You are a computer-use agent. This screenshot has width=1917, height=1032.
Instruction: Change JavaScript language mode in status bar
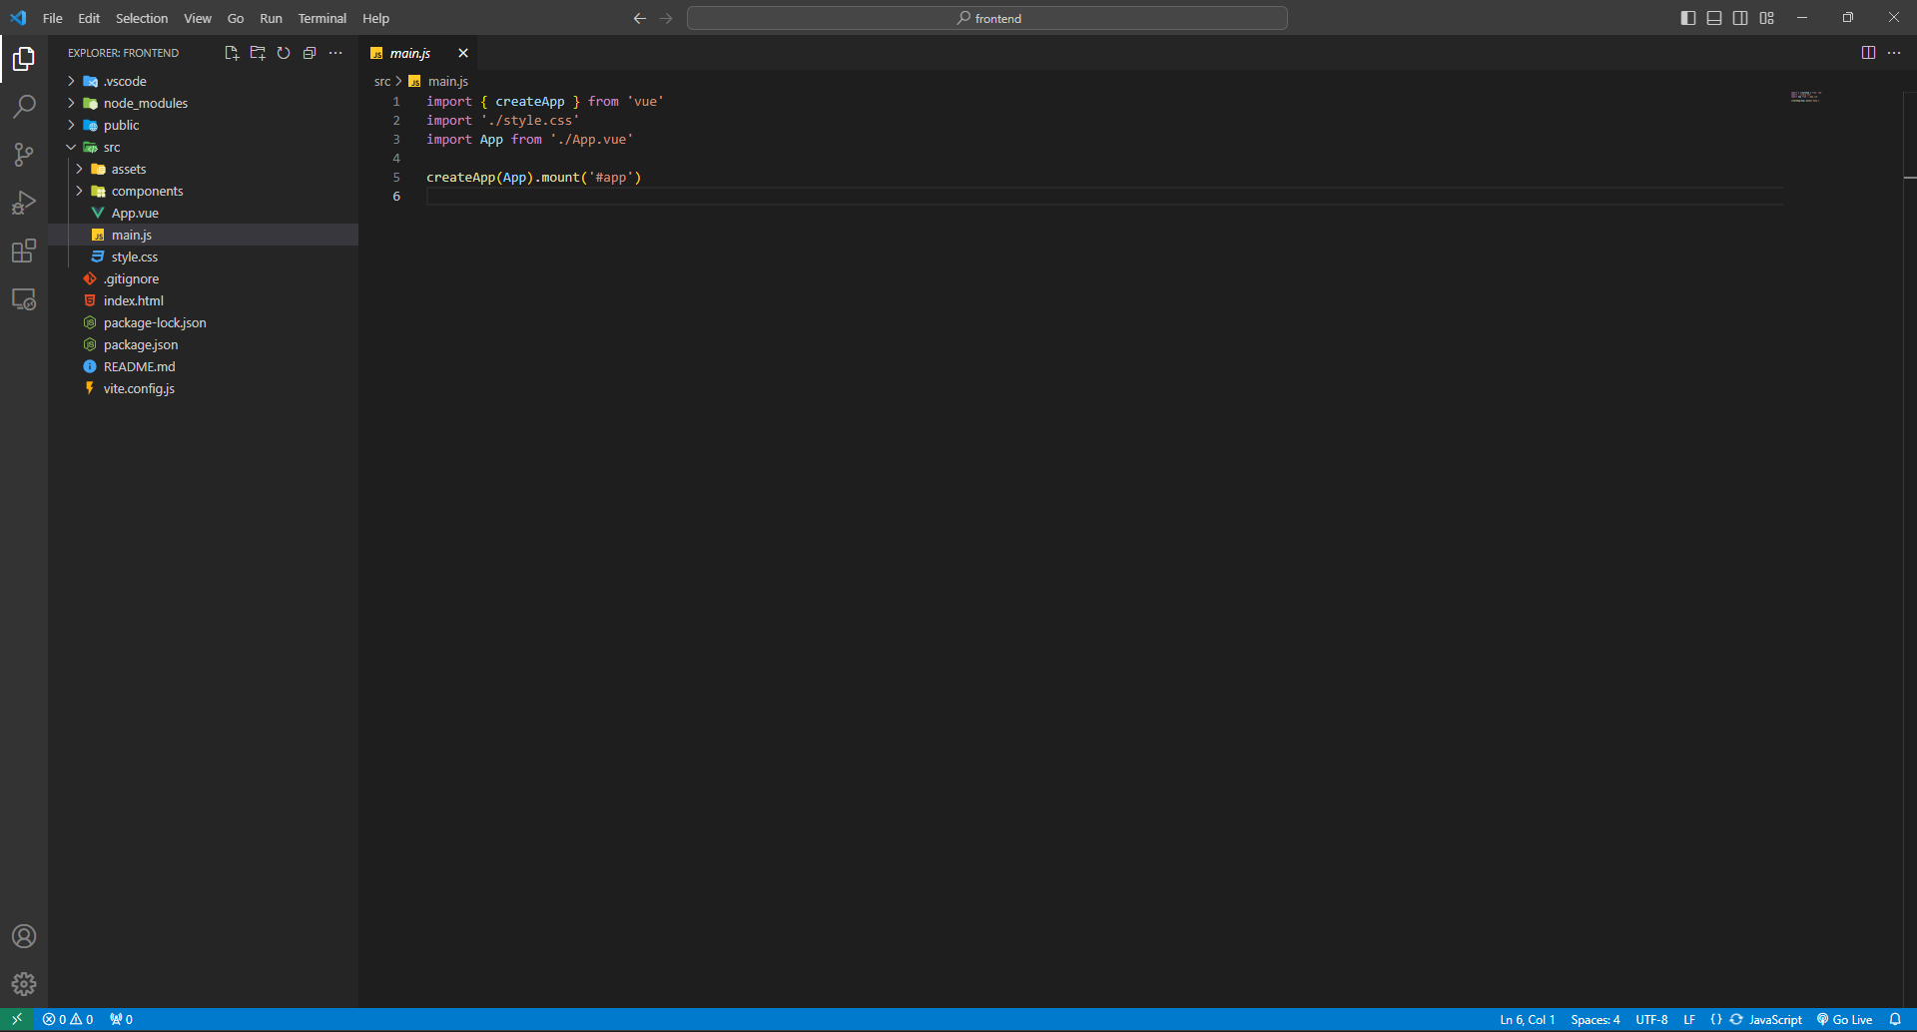(1774, 1019)
